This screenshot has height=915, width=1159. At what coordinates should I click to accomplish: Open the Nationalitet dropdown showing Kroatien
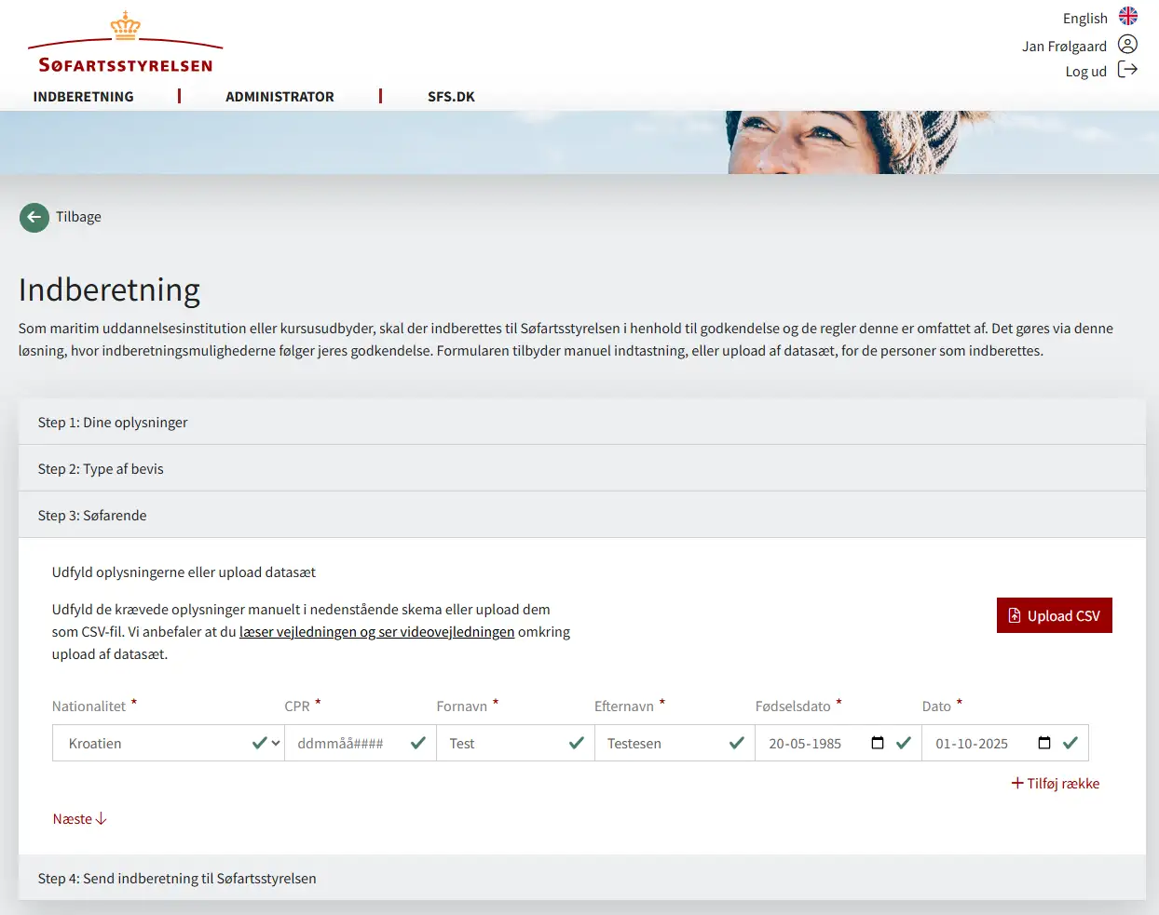[168, 744]
